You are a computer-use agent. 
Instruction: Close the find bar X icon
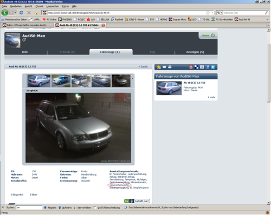(3, 207)
